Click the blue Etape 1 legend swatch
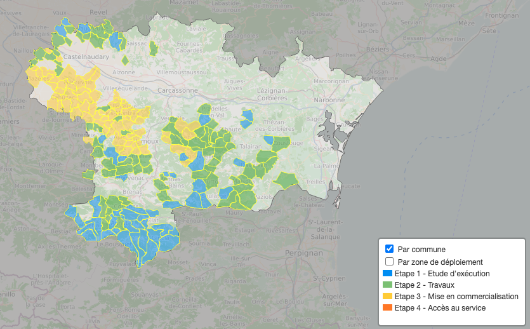 tap(387, 274)
